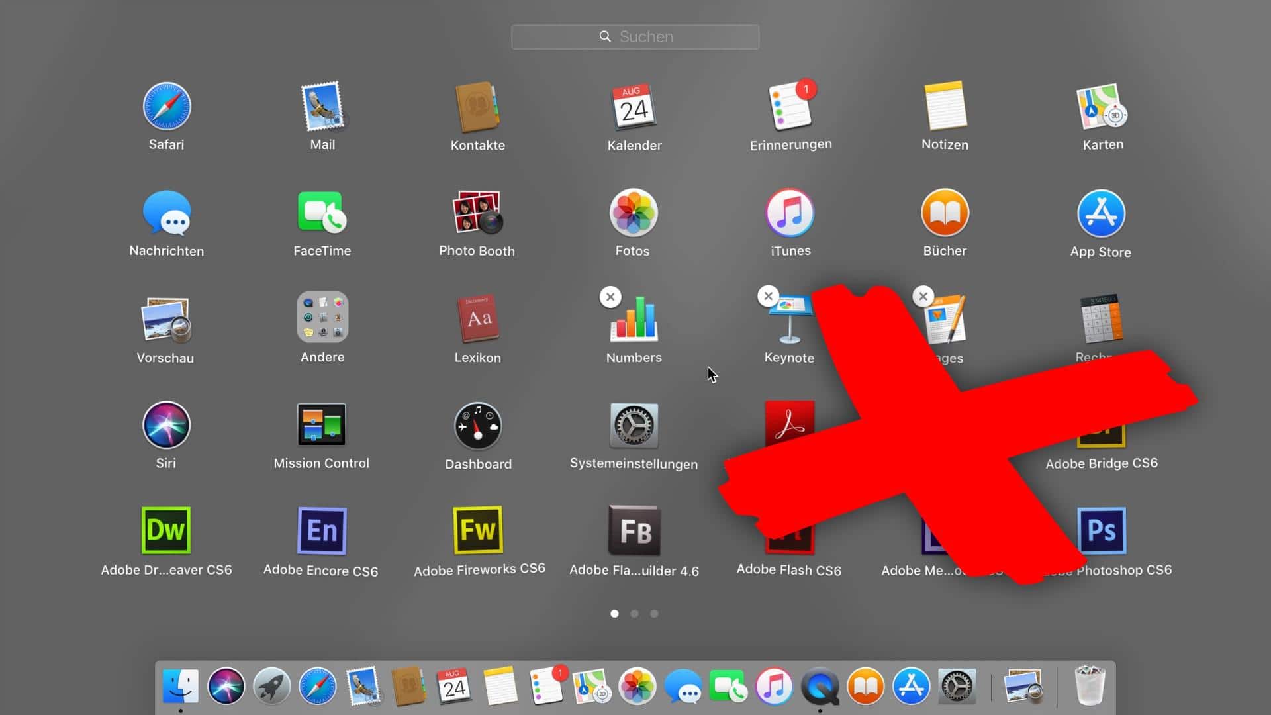Open Finder in the Dock

pyautogui.click(x=180, y=686)
